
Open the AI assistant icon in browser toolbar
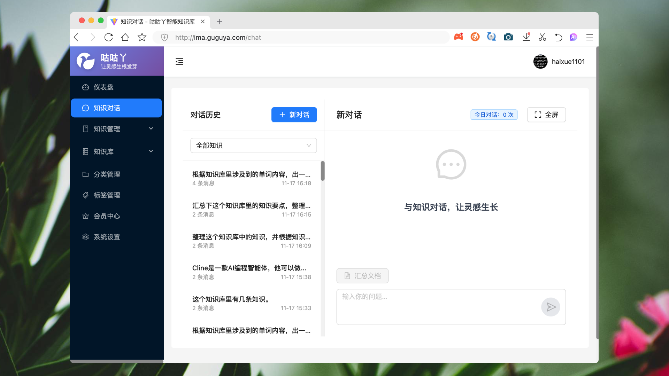(x=573, y=37)
